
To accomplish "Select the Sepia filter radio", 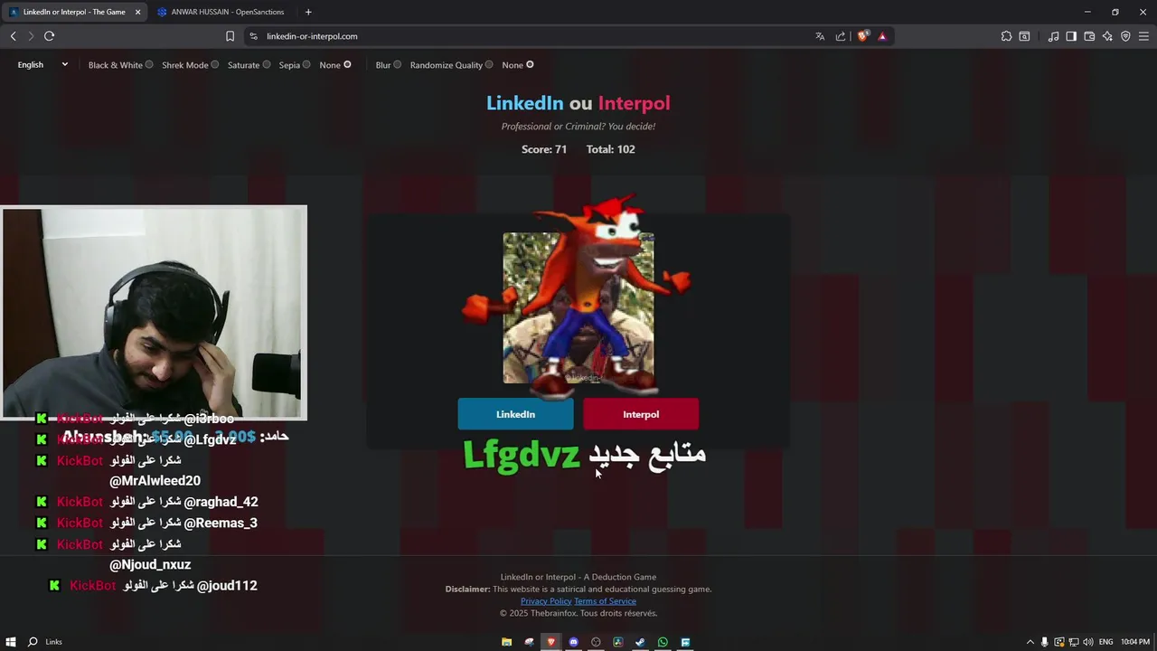I will tap(306, 64).
